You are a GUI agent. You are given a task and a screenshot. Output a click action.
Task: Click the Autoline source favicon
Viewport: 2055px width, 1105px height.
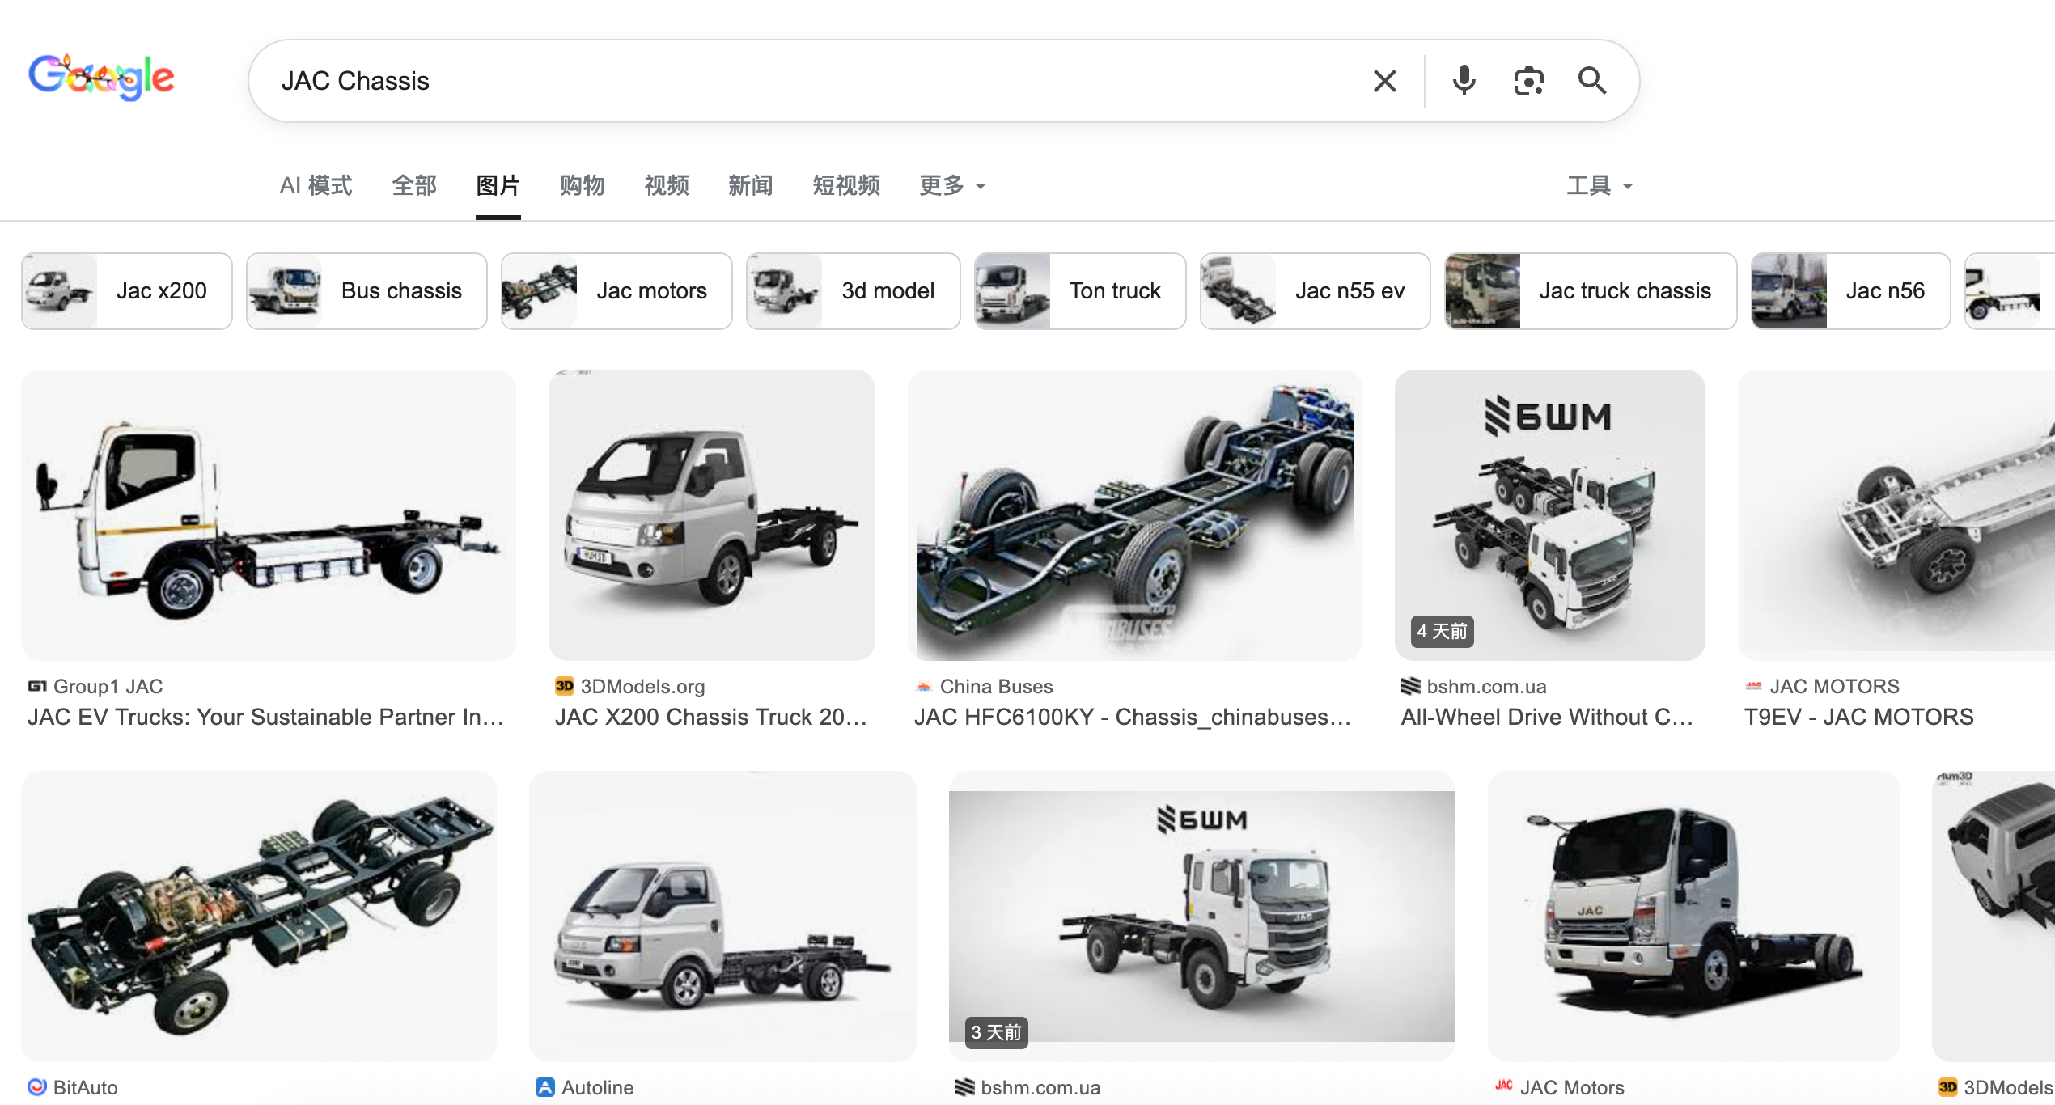click(545, 1087)
